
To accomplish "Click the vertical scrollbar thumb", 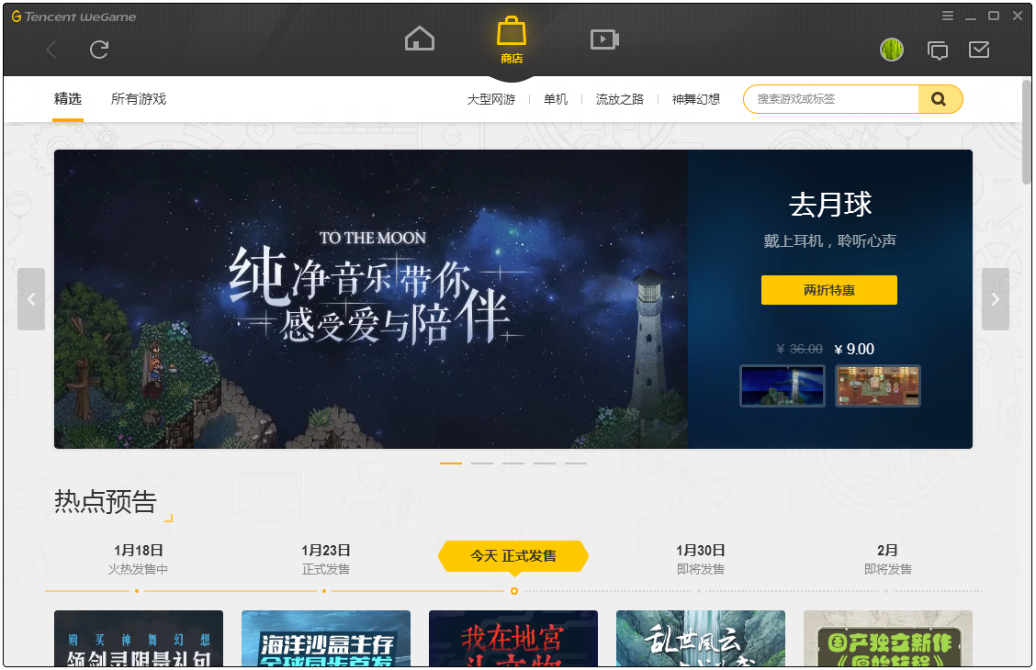I will (1026, 132).
